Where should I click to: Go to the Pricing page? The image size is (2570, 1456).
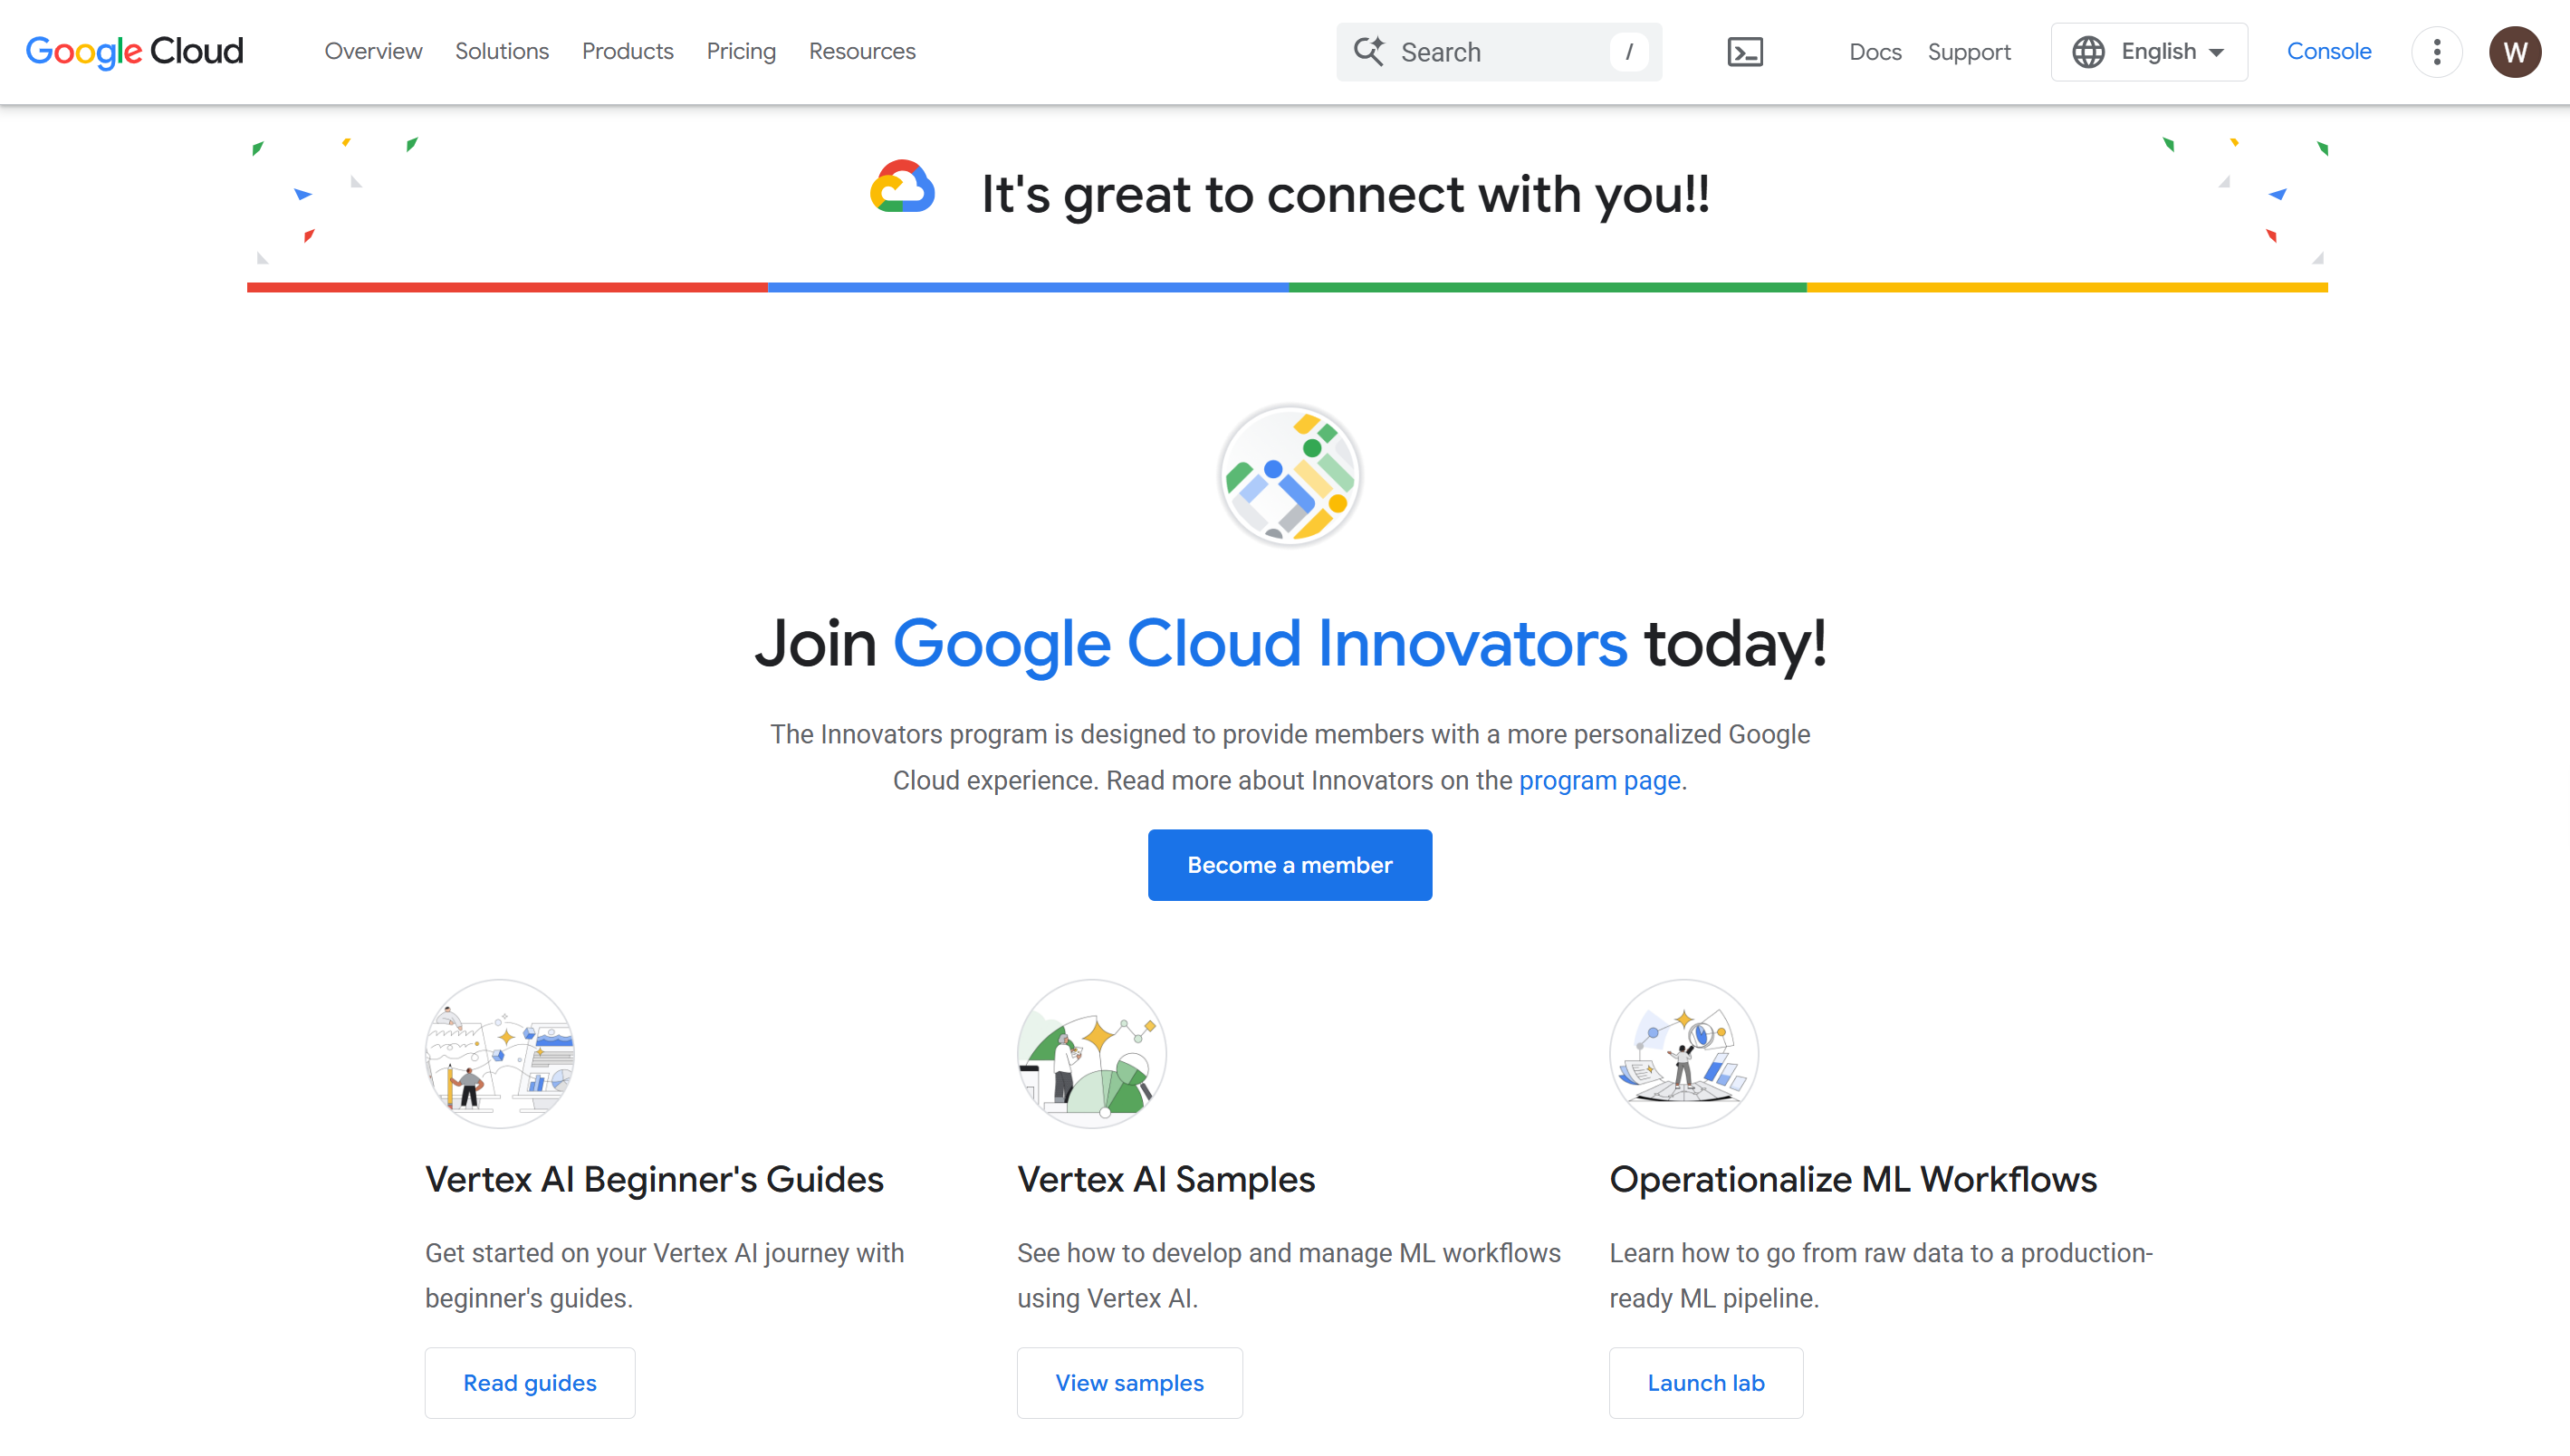pyautogui.click(x=741, y=51)
